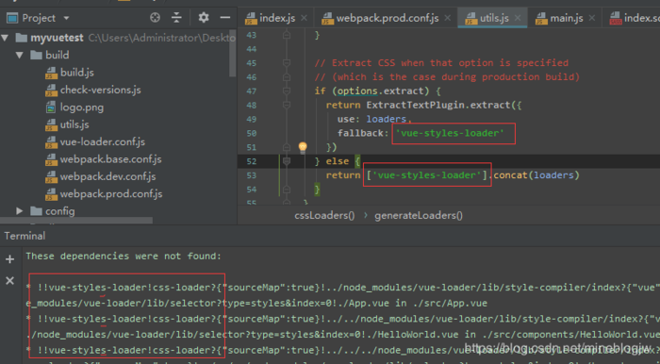Switch to webpack.prod.conf.js editor tab
The width and height of the screenshot is (660, 364).
(x=388, y=18)
